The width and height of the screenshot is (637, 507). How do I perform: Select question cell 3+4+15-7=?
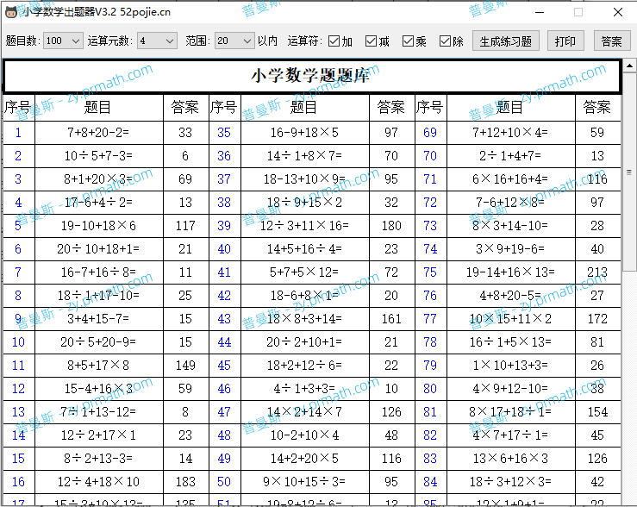99,319
